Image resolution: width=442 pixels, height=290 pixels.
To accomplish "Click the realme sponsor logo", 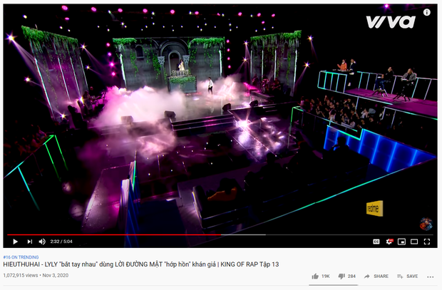I will (x=374, y=208).
